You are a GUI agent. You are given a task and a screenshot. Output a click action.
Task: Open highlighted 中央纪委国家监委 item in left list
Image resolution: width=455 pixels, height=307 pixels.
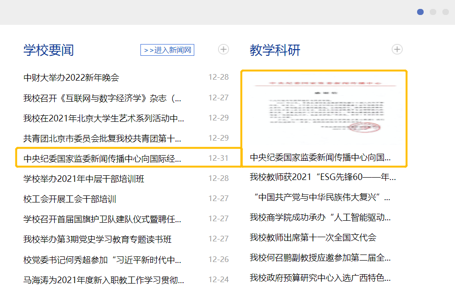pyautogui.click(x=102, y=158)
